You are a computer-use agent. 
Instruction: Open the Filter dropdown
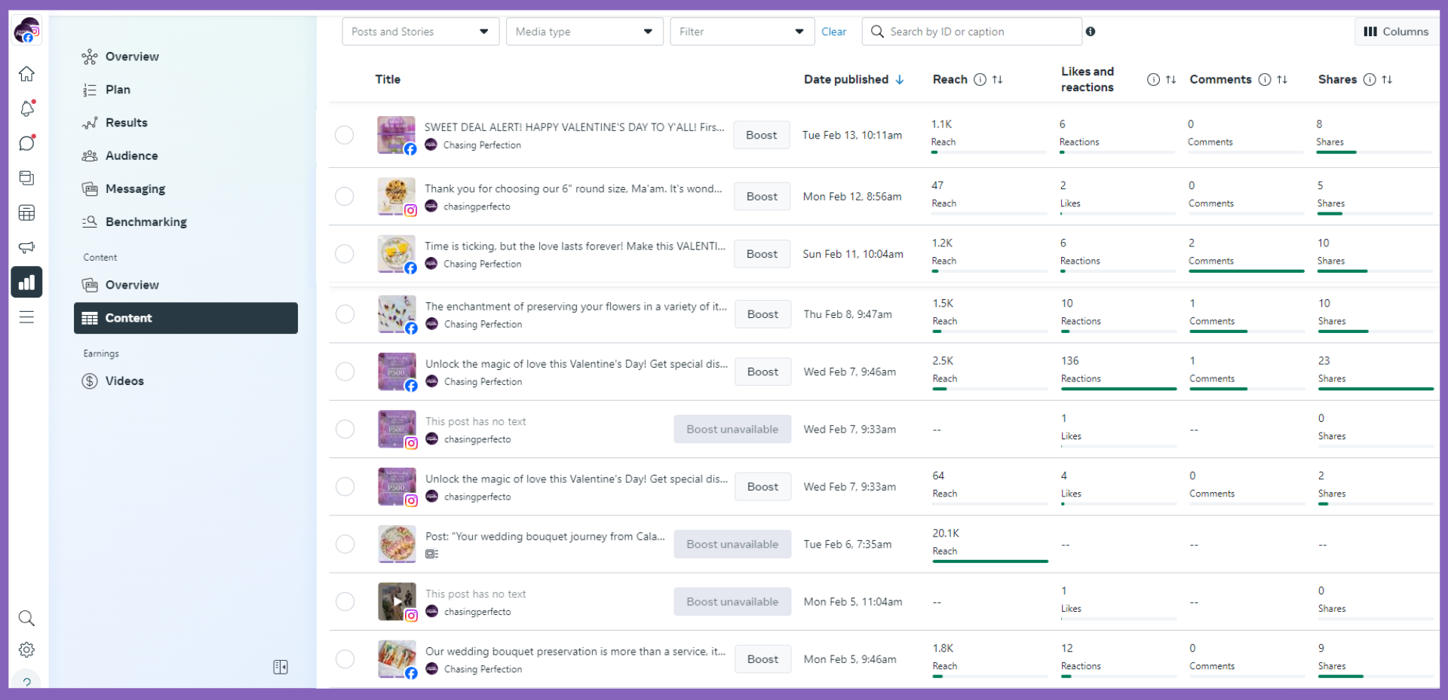742,32
